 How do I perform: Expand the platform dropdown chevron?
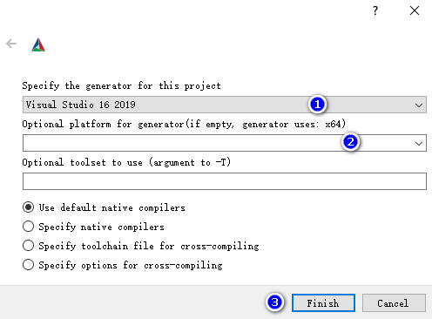pyautogui.click(x=419, y=144)
